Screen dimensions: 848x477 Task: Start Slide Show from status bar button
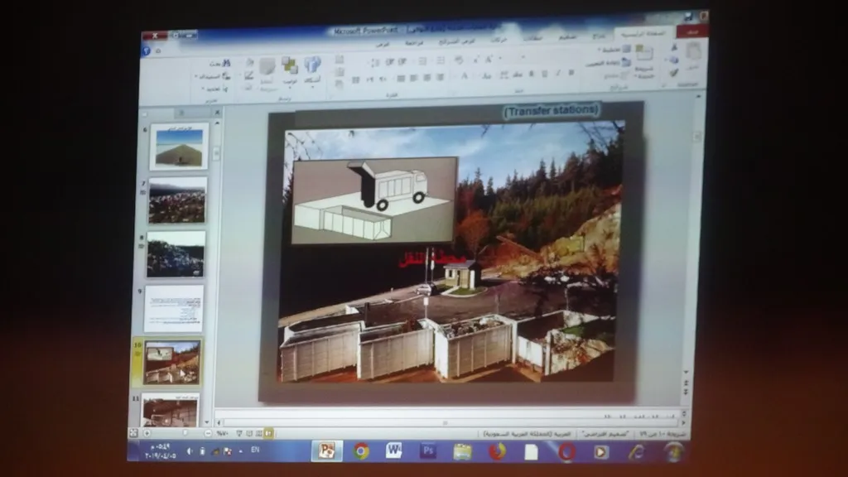[x=239, y=433]
